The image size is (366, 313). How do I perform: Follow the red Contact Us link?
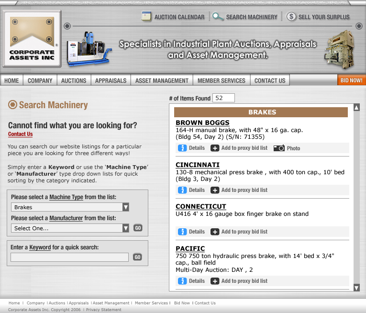click(x=21, y=134)
